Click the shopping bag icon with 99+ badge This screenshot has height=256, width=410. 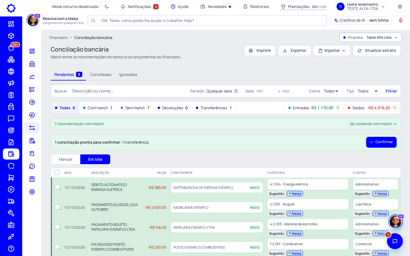click(x=11, y=48)
